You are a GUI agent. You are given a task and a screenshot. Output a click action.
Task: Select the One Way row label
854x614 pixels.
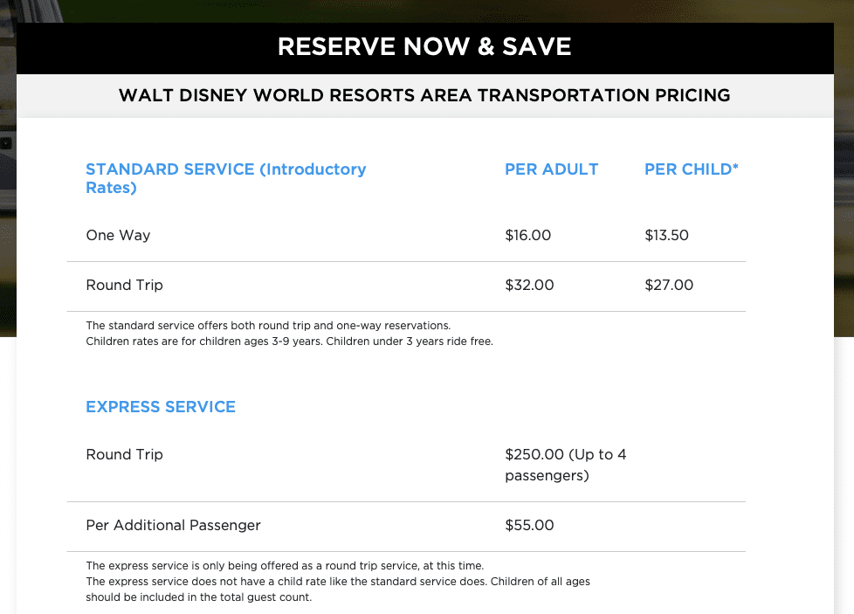tap(118, 235)
